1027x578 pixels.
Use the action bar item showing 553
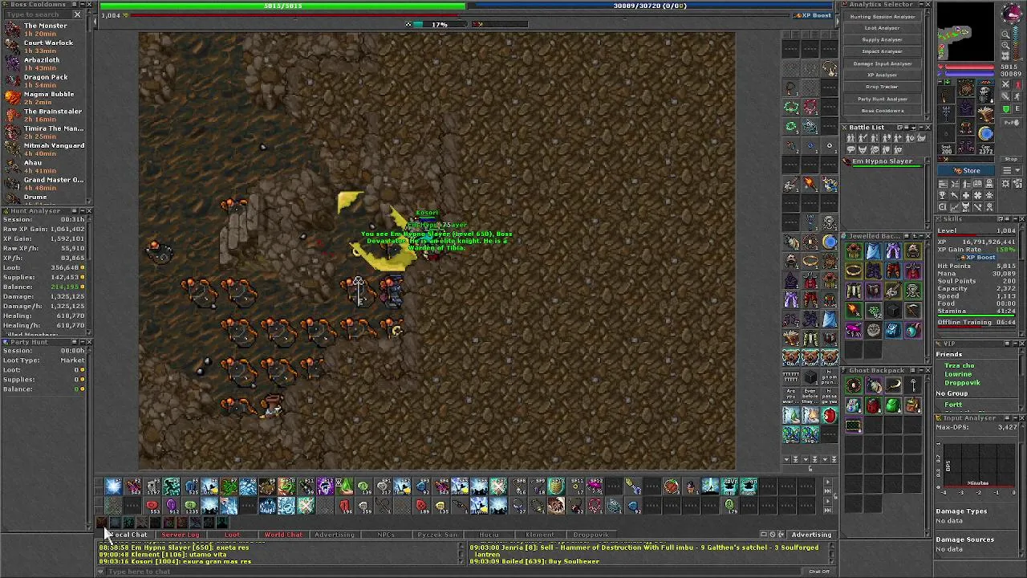[152, 506]
